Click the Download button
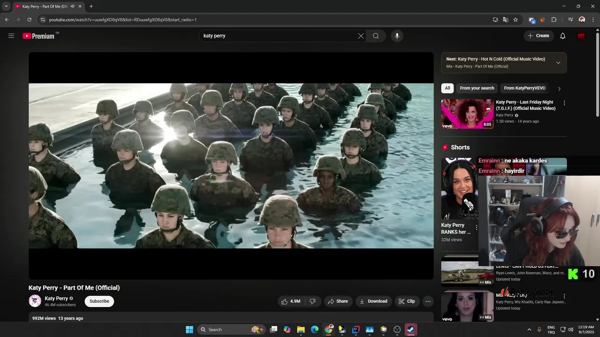600x337 pixels. 374,301
